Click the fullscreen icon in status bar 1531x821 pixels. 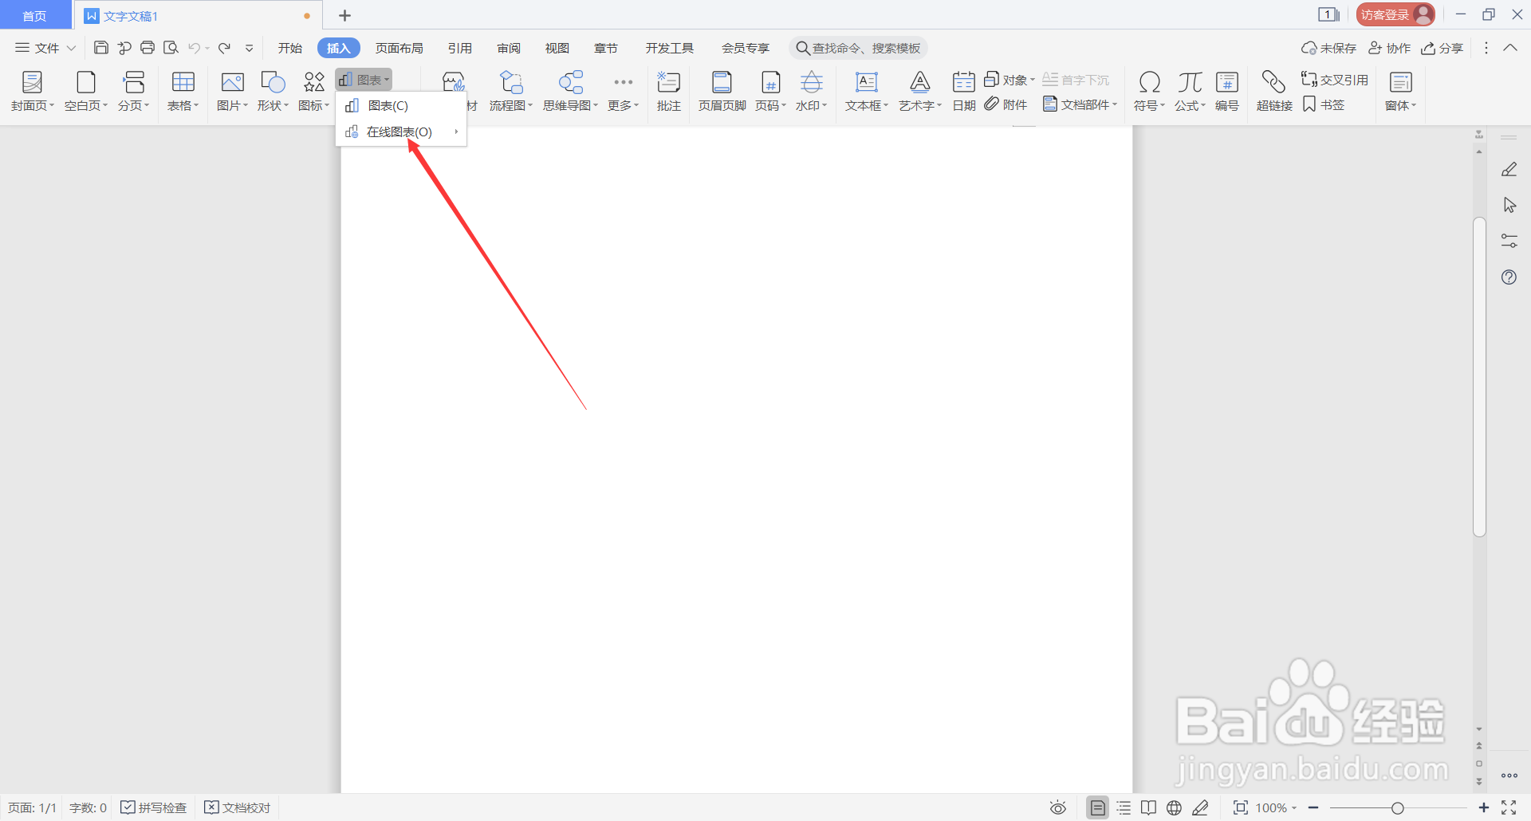click(x=1509, y=807)
